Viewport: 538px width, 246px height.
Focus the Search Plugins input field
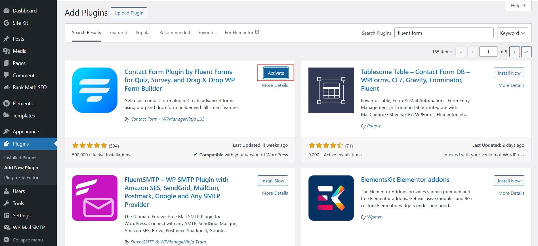[444, 33]
